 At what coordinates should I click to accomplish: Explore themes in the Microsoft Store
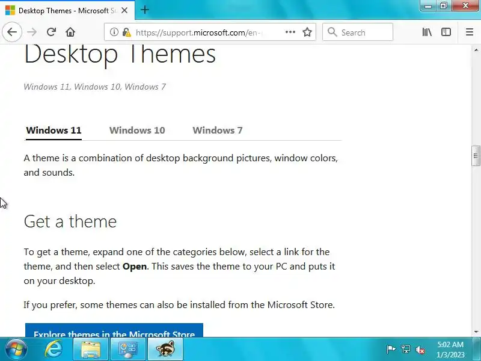pos(114,330)
